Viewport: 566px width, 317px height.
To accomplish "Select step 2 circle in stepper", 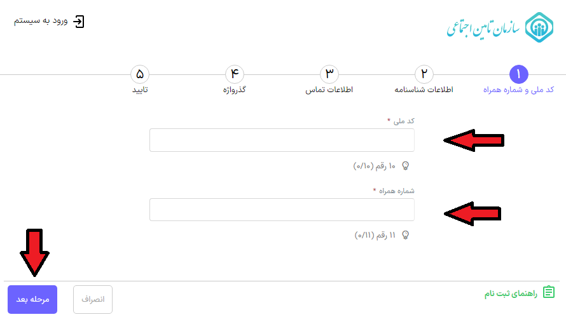I will point(424,74).
